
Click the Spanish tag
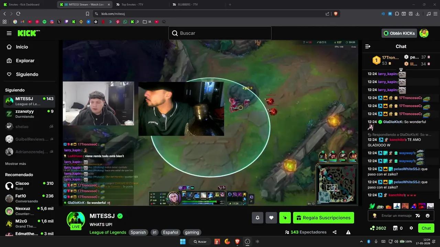(x=138, y=232)
